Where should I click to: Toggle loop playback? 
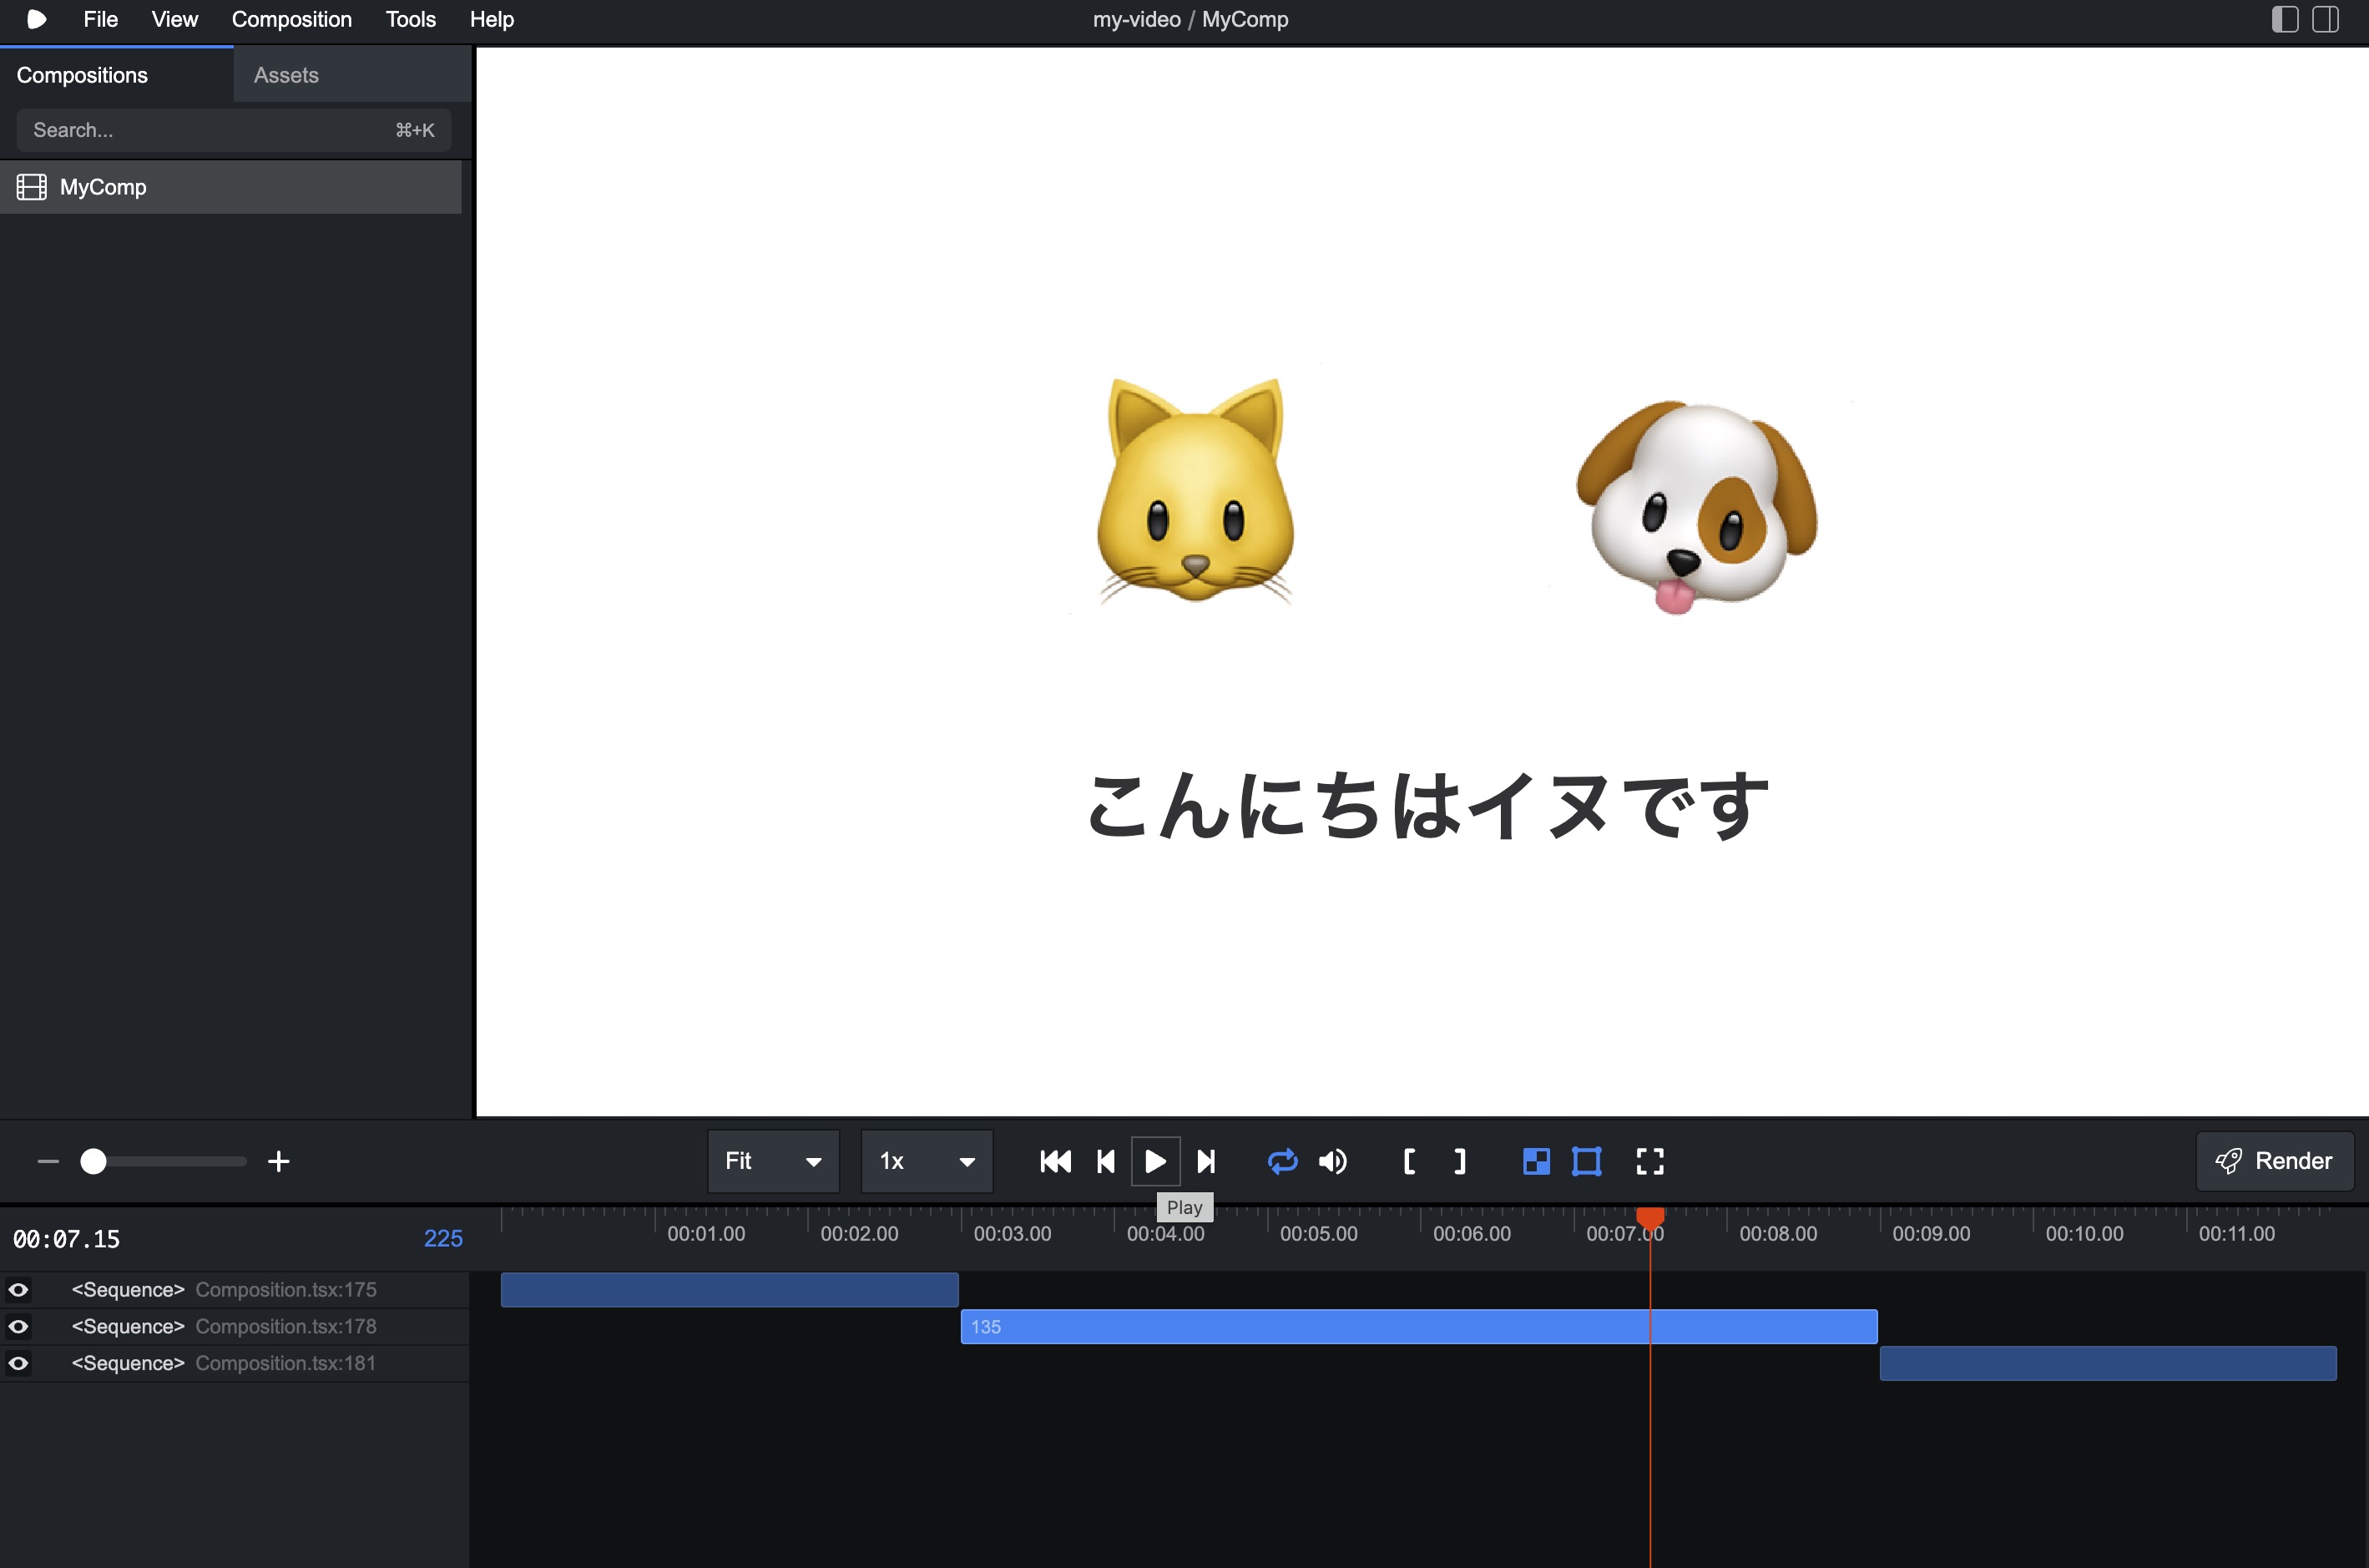pos(1282,1161)
